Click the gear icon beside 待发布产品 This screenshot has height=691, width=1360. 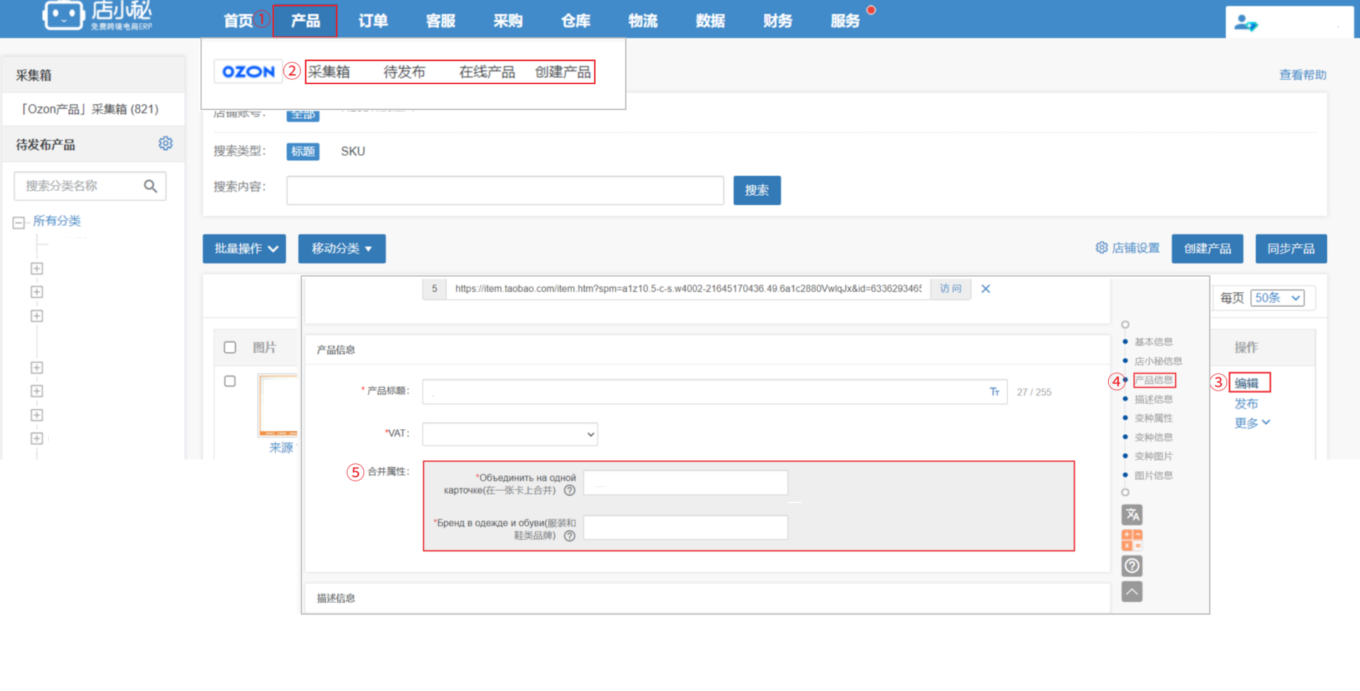point(165,144)
